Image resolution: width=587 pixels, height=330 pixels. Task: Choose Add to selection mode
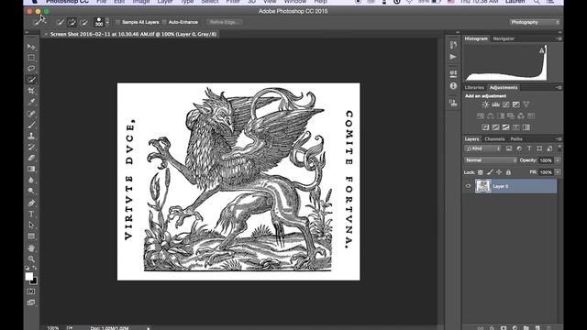click(x=72, y=22)
